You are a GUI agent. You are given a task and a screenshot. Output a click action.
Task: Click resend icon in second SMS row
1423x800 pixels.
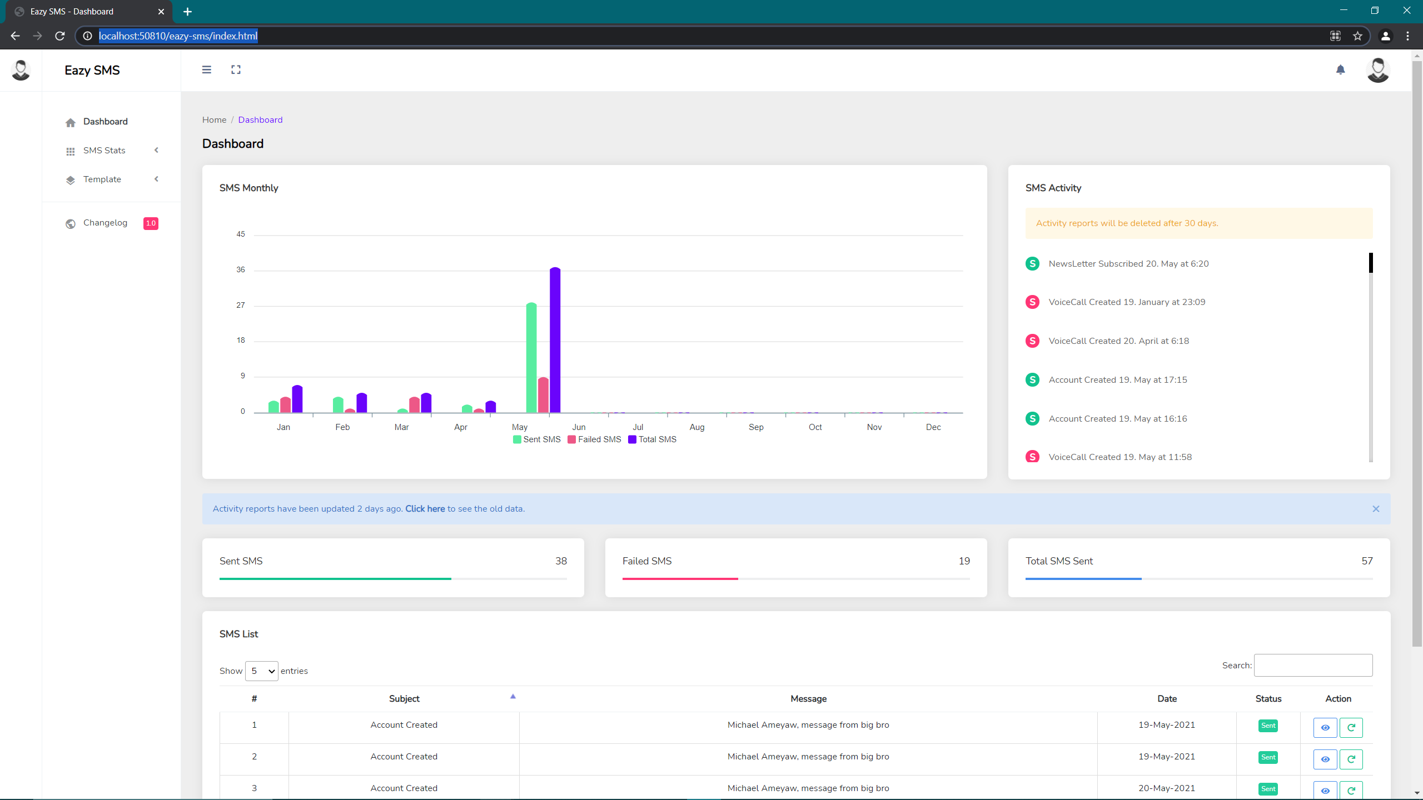click(x=1351, y=759)
